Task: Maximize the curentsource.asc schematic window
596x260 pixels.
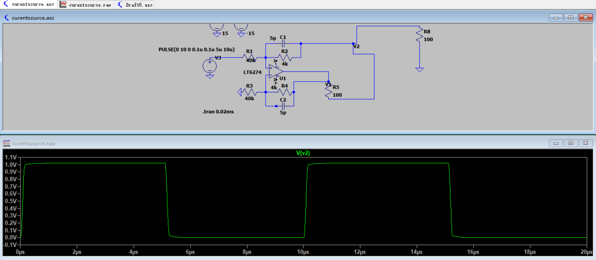Action: pos(570,18)
